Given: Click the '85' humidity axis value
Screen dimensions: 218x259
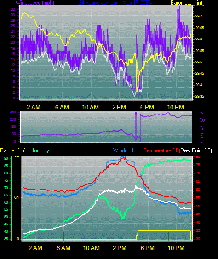Looking at the screenshot, I should pos(6,166).
